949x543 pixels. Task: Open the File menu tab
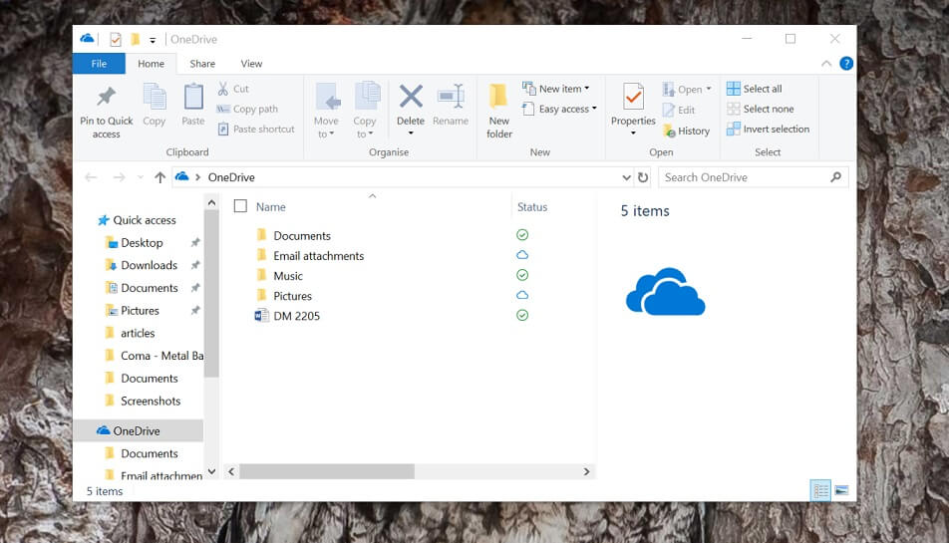(x=99, y=64)
